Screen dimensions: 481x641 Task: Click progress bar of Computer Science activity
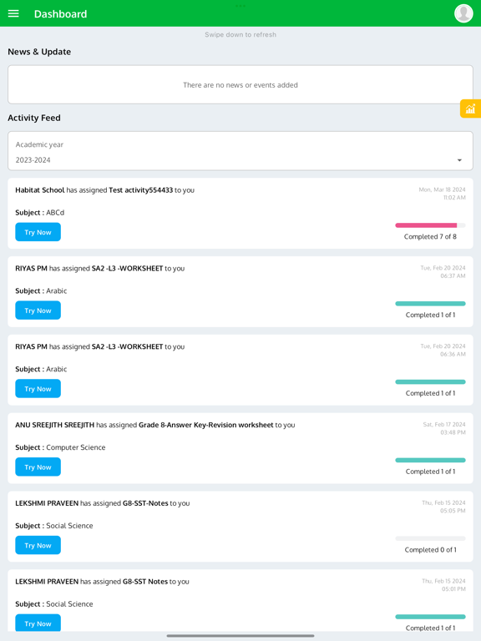pyautogui.click(x=430, y=461)
